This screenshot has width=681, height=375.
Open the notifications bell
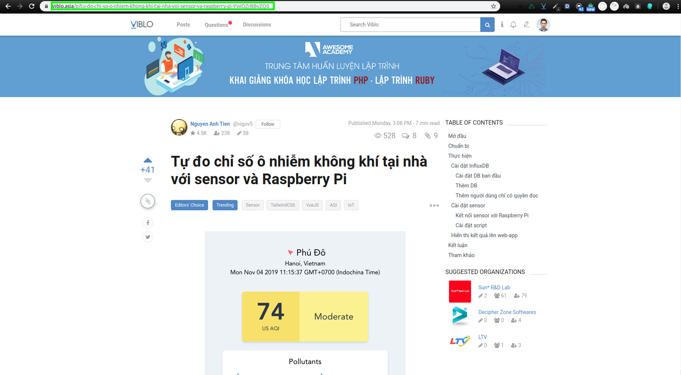click(x=513, y=25)
